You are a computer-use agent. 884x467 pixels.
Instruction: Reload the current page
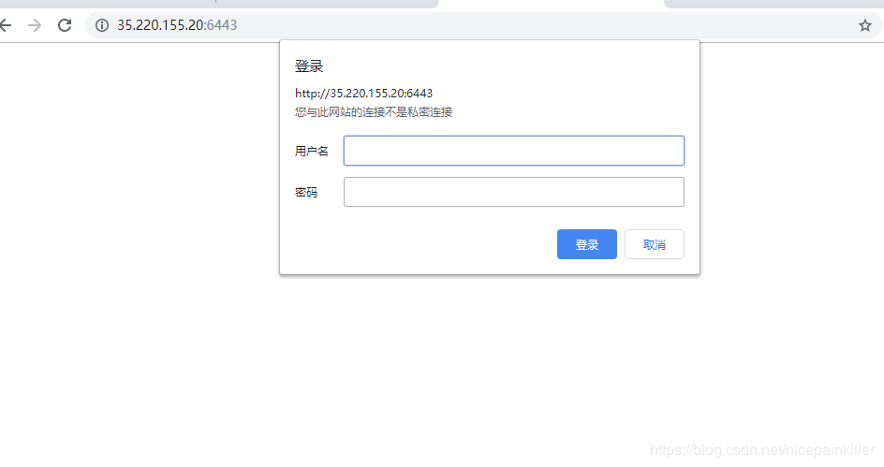click(x=65, y=25)
